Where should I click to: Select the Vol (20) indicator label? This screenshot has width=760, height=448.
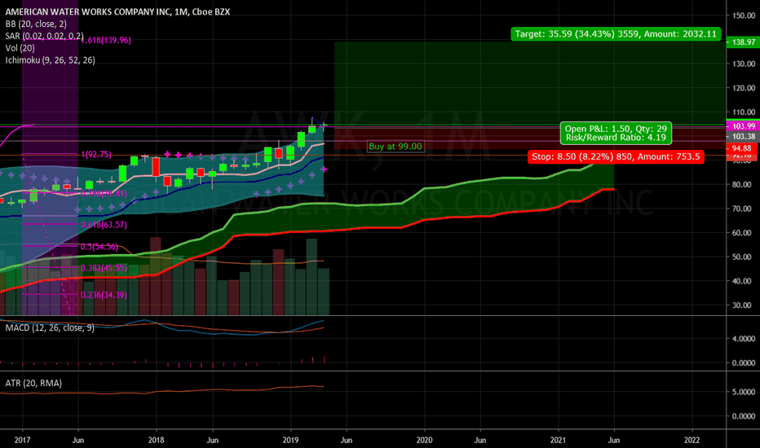point(20,48)
